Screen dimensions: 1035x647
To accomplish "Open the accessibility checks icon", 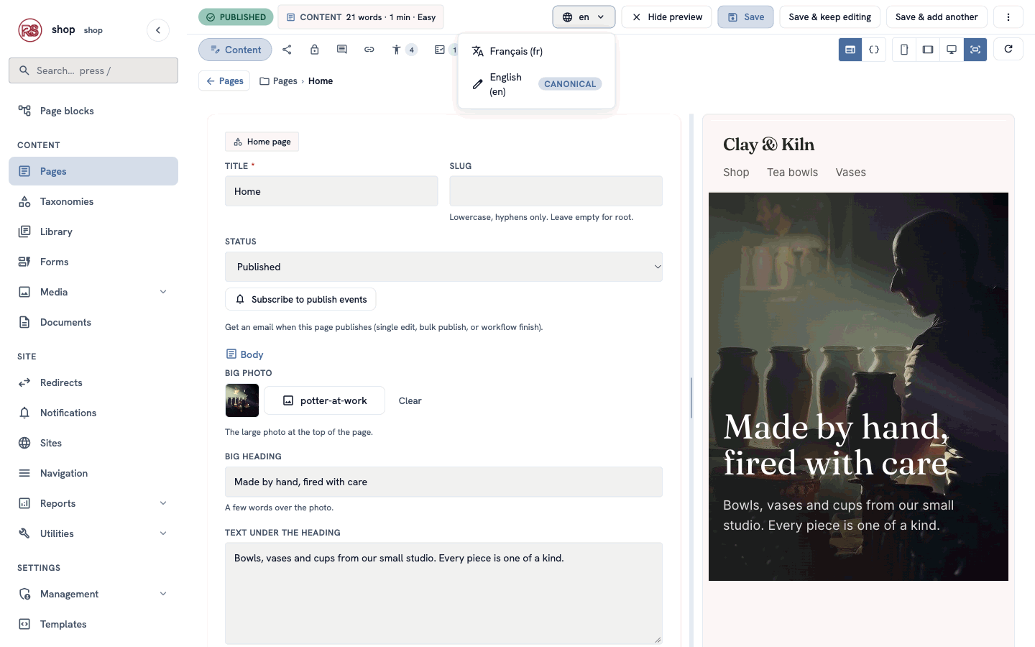I will point(403,50).
